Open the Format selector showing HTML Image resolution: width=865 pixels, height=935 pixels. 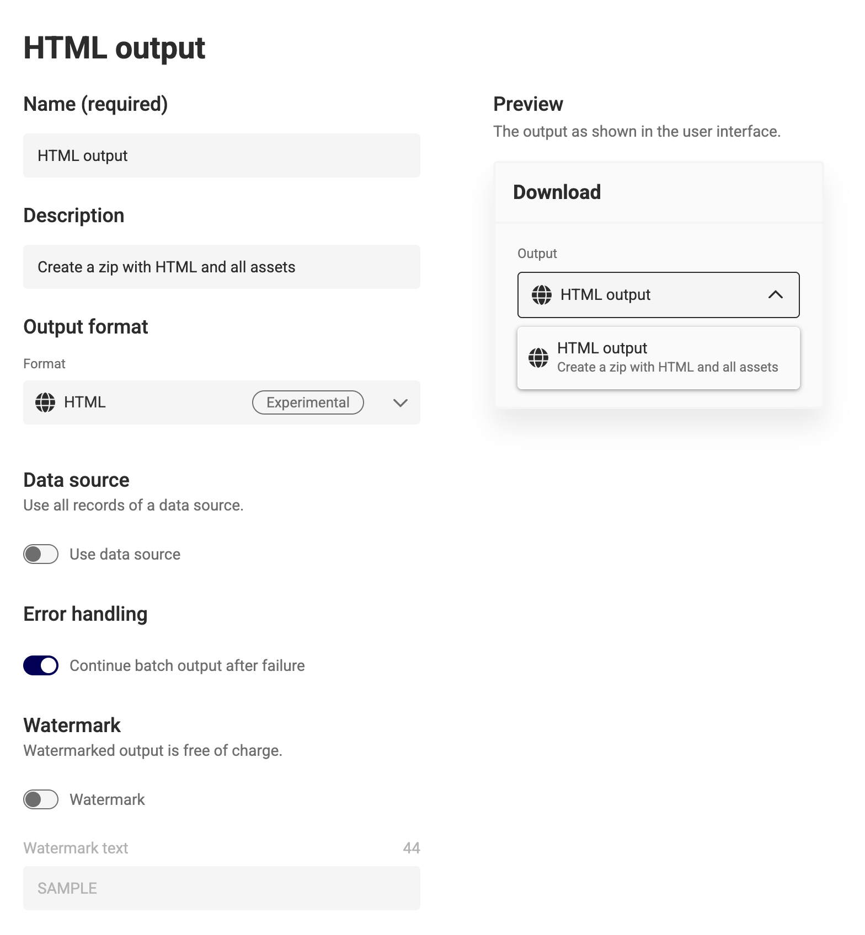tap(221, 402)
